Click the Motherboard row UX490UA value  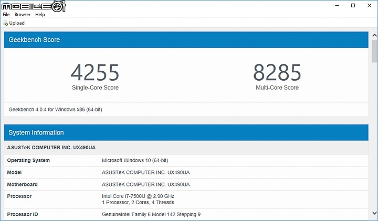tap(145, 184)
